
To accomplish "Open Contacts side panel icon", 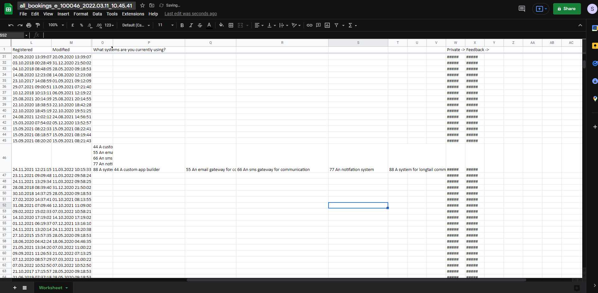I will pyautogui.click(x=595, y=81).
